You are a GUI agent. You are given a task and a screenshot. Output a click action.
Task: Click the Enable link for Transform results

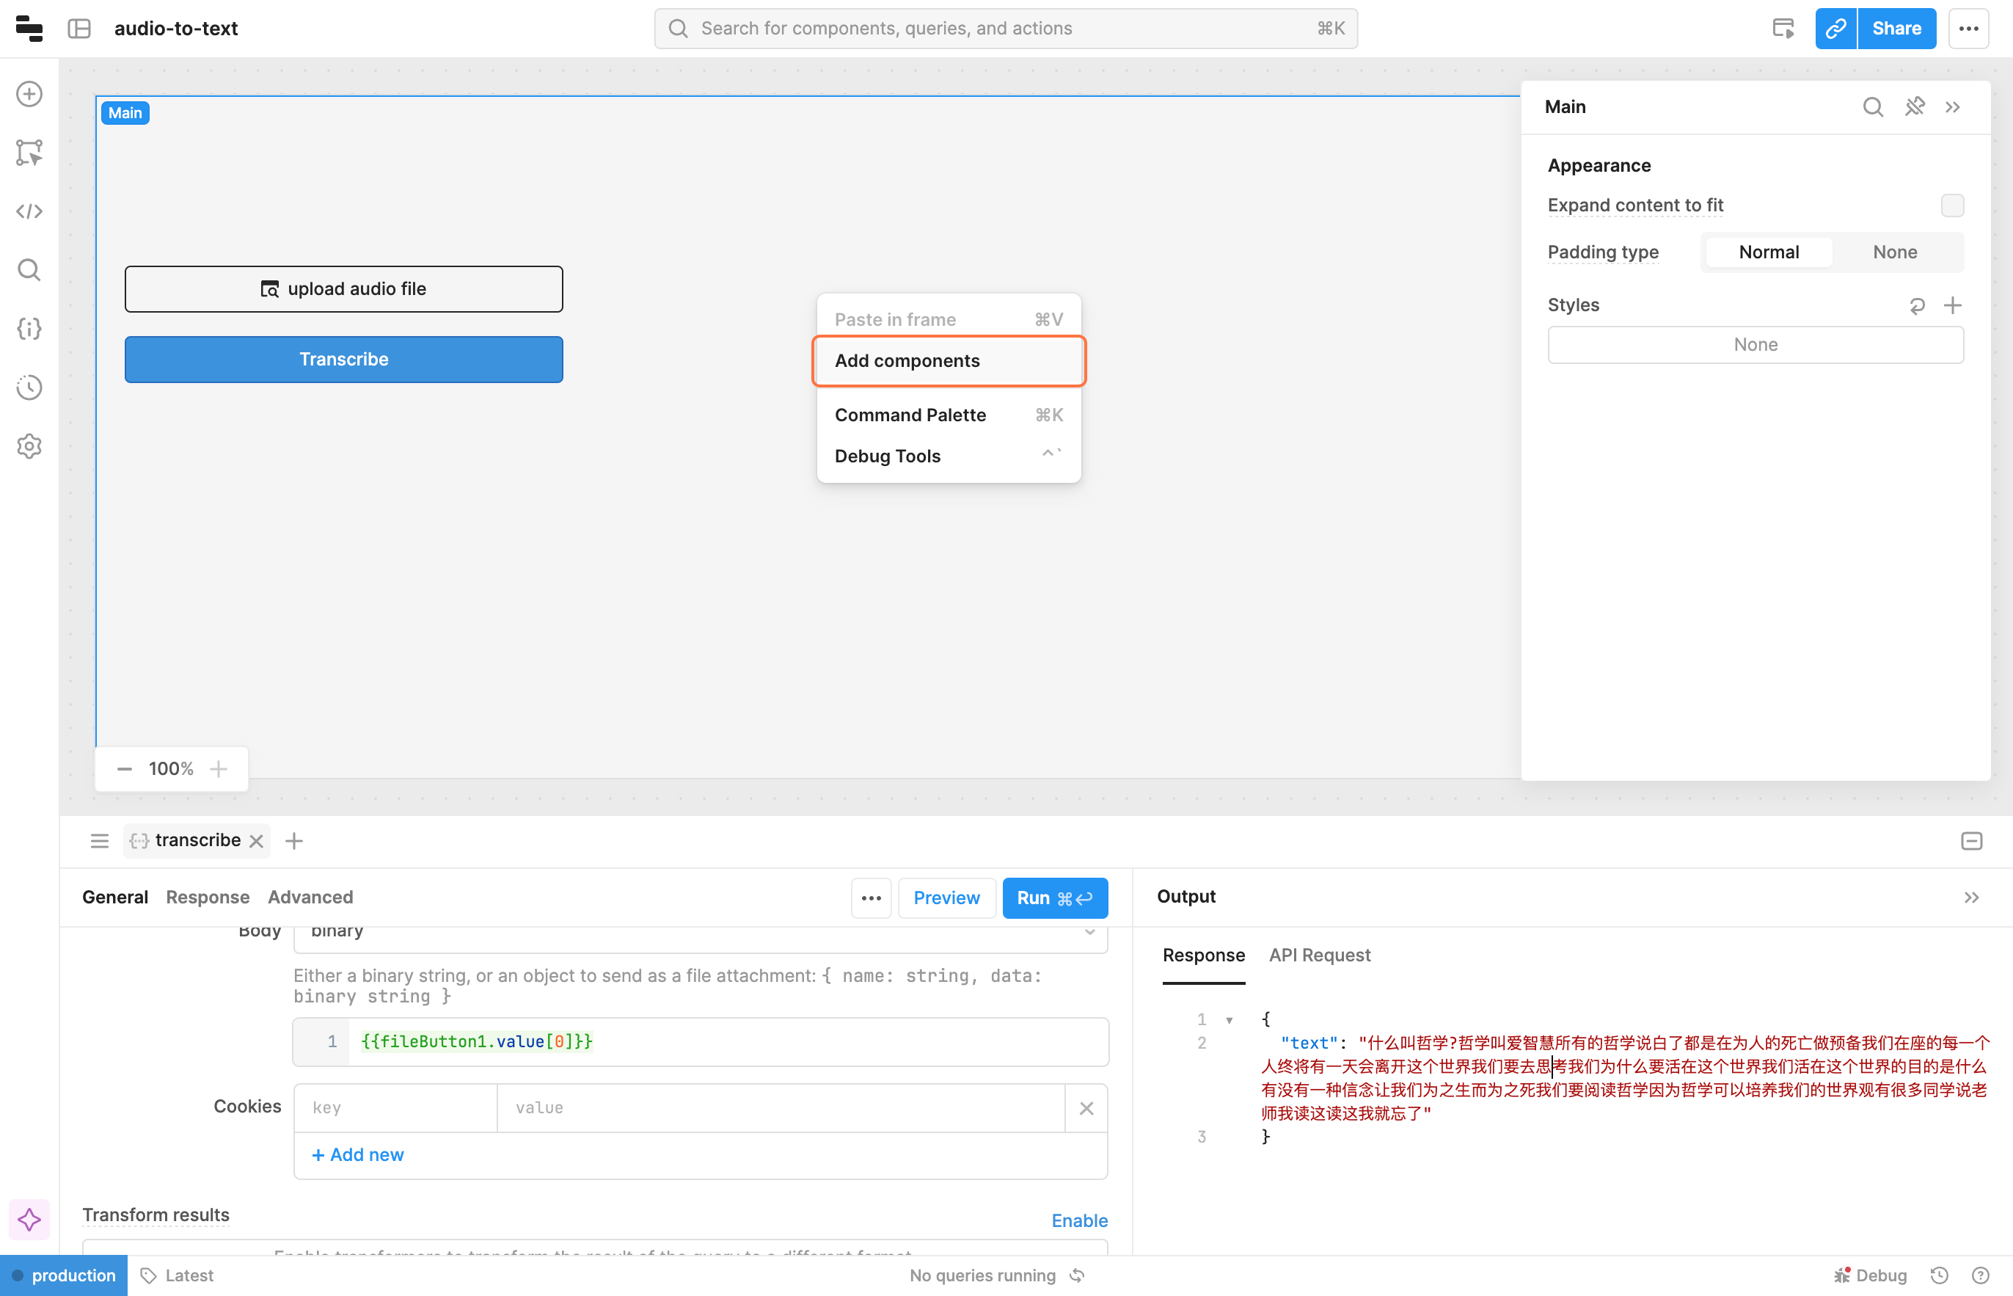click(x=1078, y=1220)
